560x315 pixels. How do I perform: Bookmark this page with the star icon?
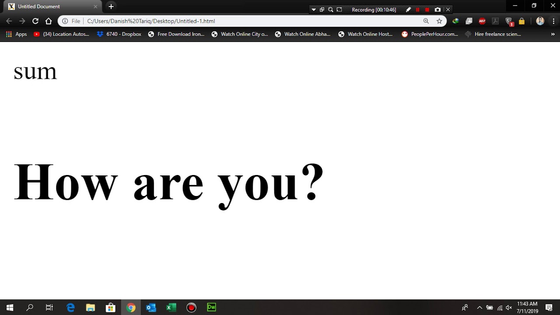click(x=439, y=21)
